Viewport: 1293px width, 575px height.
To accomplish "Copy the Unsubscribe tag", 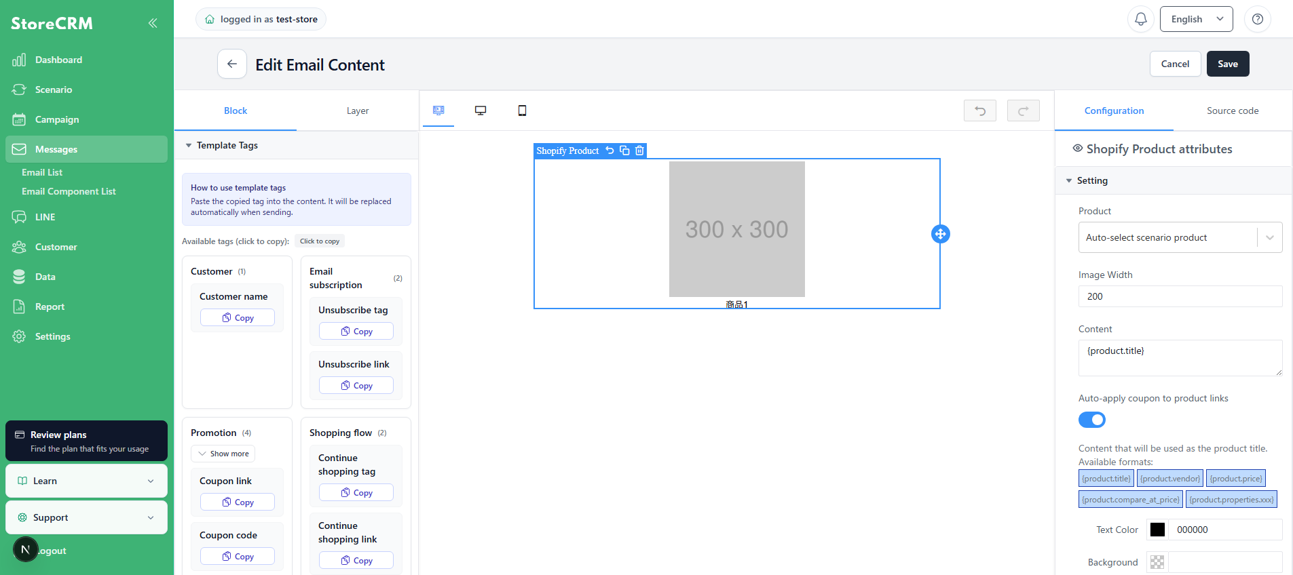I will click(356, 331).
